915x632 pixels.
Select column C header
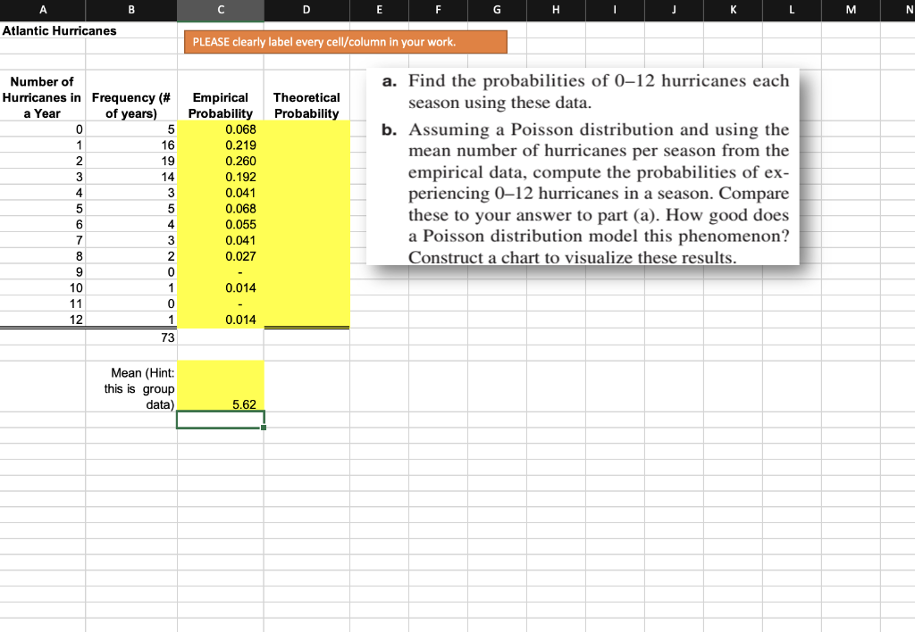[x=221, y=10]
